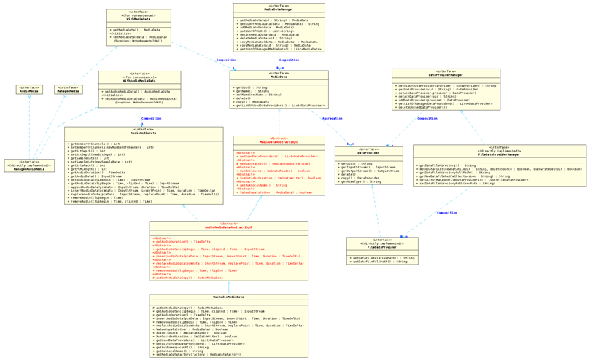
Task: Select getDataFileRelativePath() : String method
Action: click(382, 258)
